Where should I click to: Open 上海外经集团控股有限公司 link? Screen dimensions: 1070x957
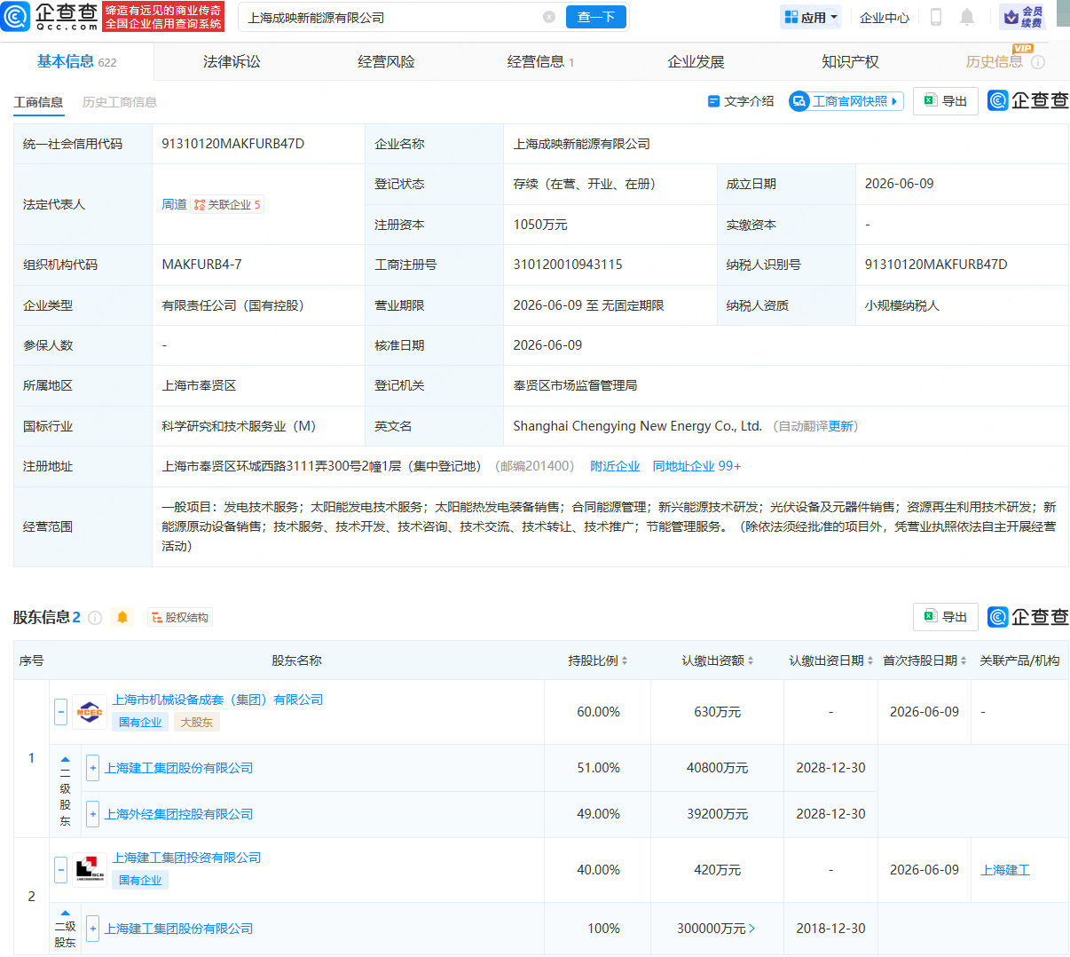(x=179, y=814)
